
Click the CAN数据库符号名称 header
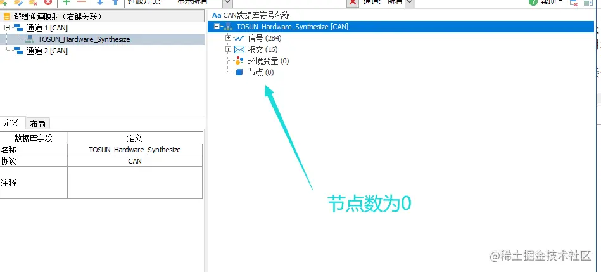tap(256, 15)
